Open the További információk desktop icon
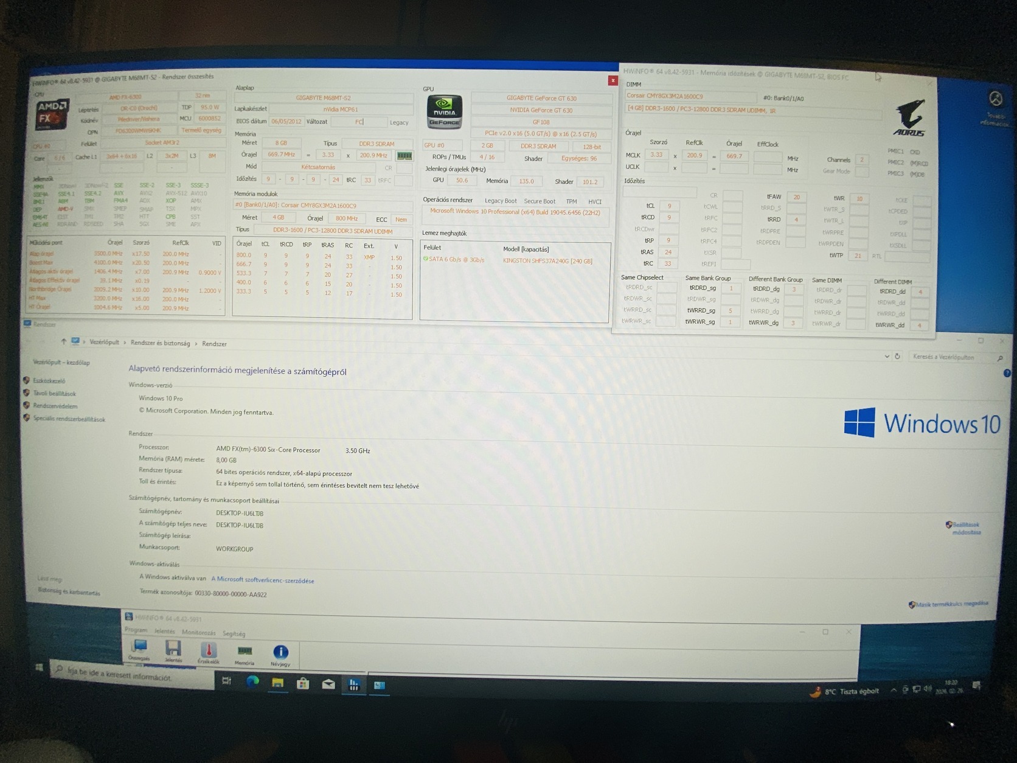The width and height of the screenshot is (1017, 763). click(x=995, y=108)
